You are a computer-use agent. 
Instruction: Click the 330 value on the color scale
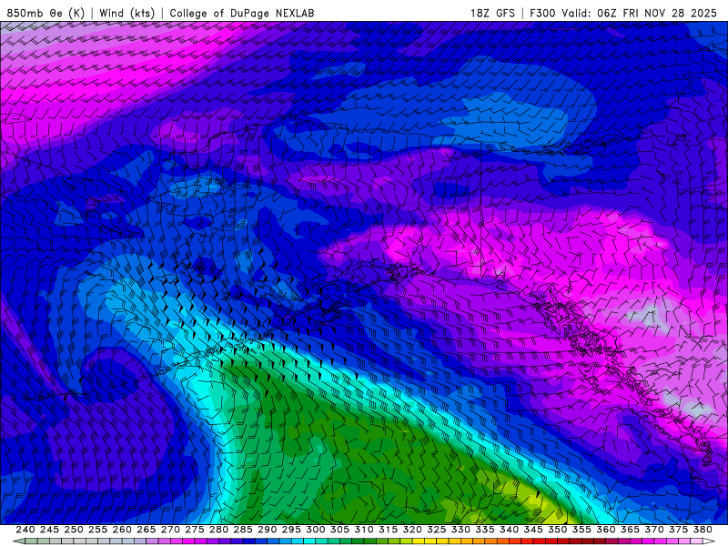[x=460, y=530]
